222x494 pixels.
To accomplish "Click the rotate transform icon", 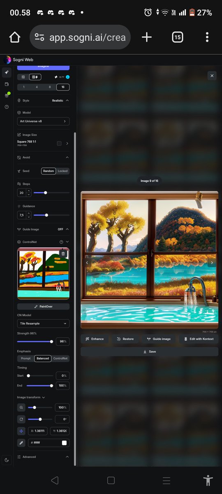I will [x=21, y=419].
